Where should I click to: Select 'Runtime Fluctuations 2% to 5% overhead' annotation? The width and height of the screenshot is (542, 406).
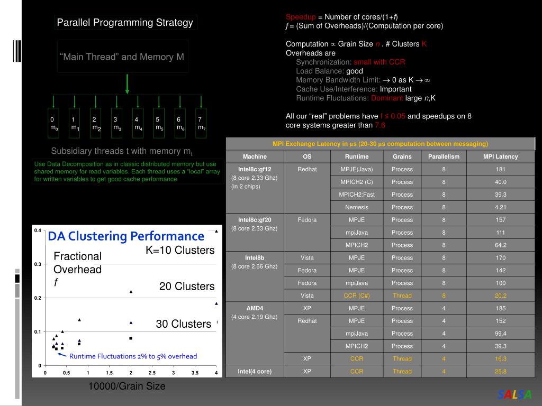tap(133, 356)
